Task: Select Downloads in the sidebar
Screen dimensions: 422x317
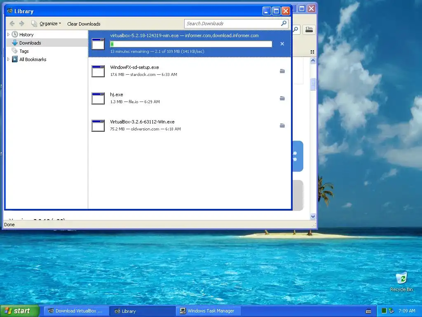Action: (x=30, y=43)
